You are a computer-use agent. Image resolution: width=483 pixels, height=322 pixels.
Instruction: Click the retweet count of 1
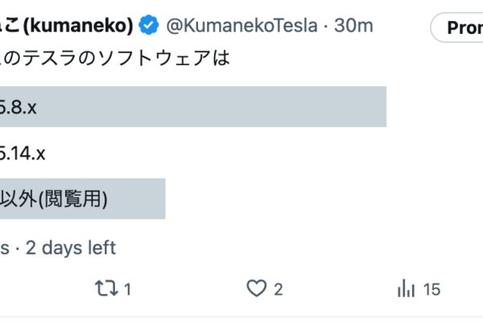point(128,289)
